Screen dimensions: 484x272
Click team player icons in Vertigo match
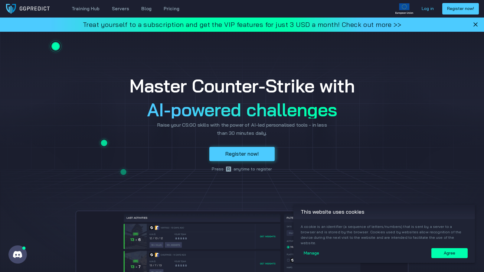point(181,238)
